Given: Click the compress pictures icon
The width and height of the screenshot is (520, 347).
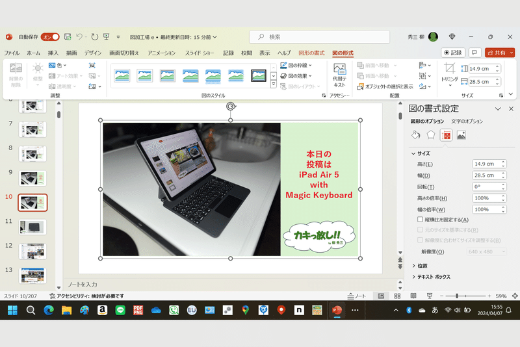Looking at the screenshot, I should coord(92,65).
